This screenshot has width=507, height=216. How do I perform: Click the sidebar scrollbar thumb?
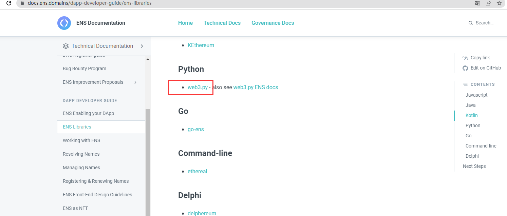click(x=148, y=163)
